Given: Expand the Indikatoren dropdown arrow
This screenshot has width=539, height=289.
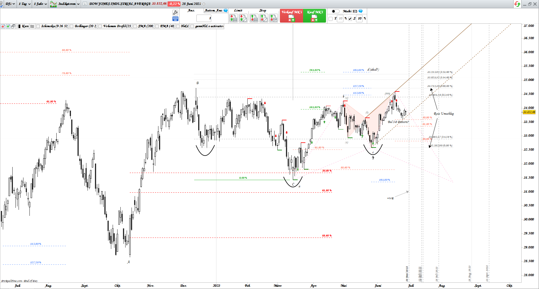Looking at the screenshot, I should tap(78, 4).
